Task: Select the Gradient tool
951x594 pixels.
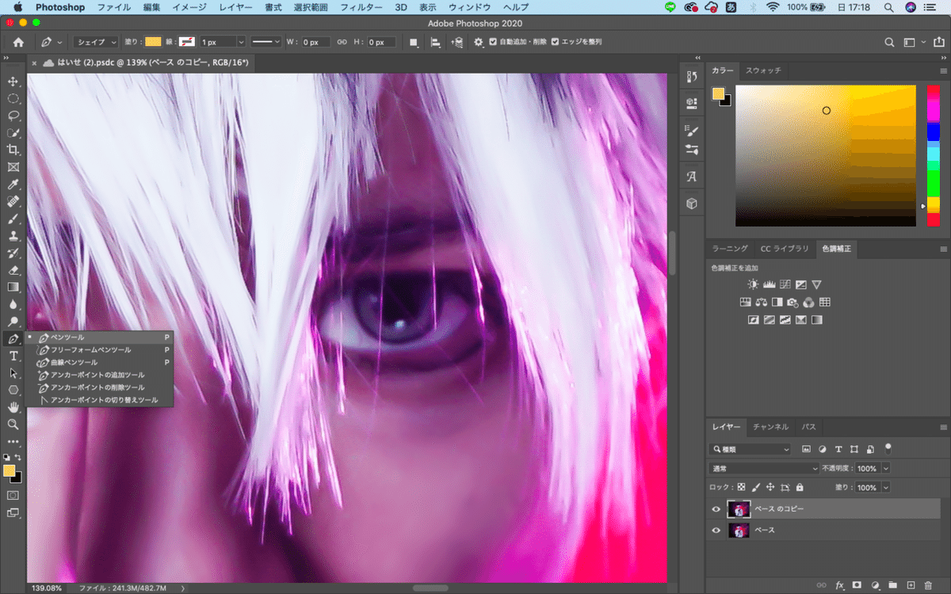Action: (x=13, y=287)
